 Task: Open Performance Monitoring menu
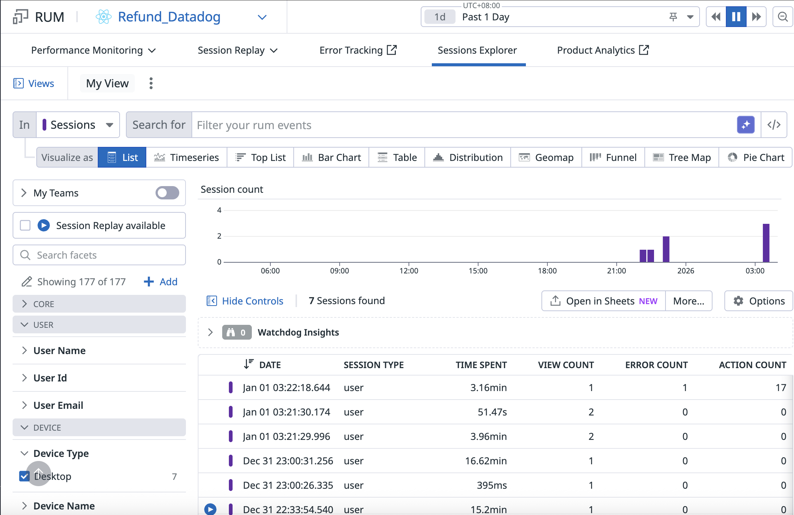93,50
